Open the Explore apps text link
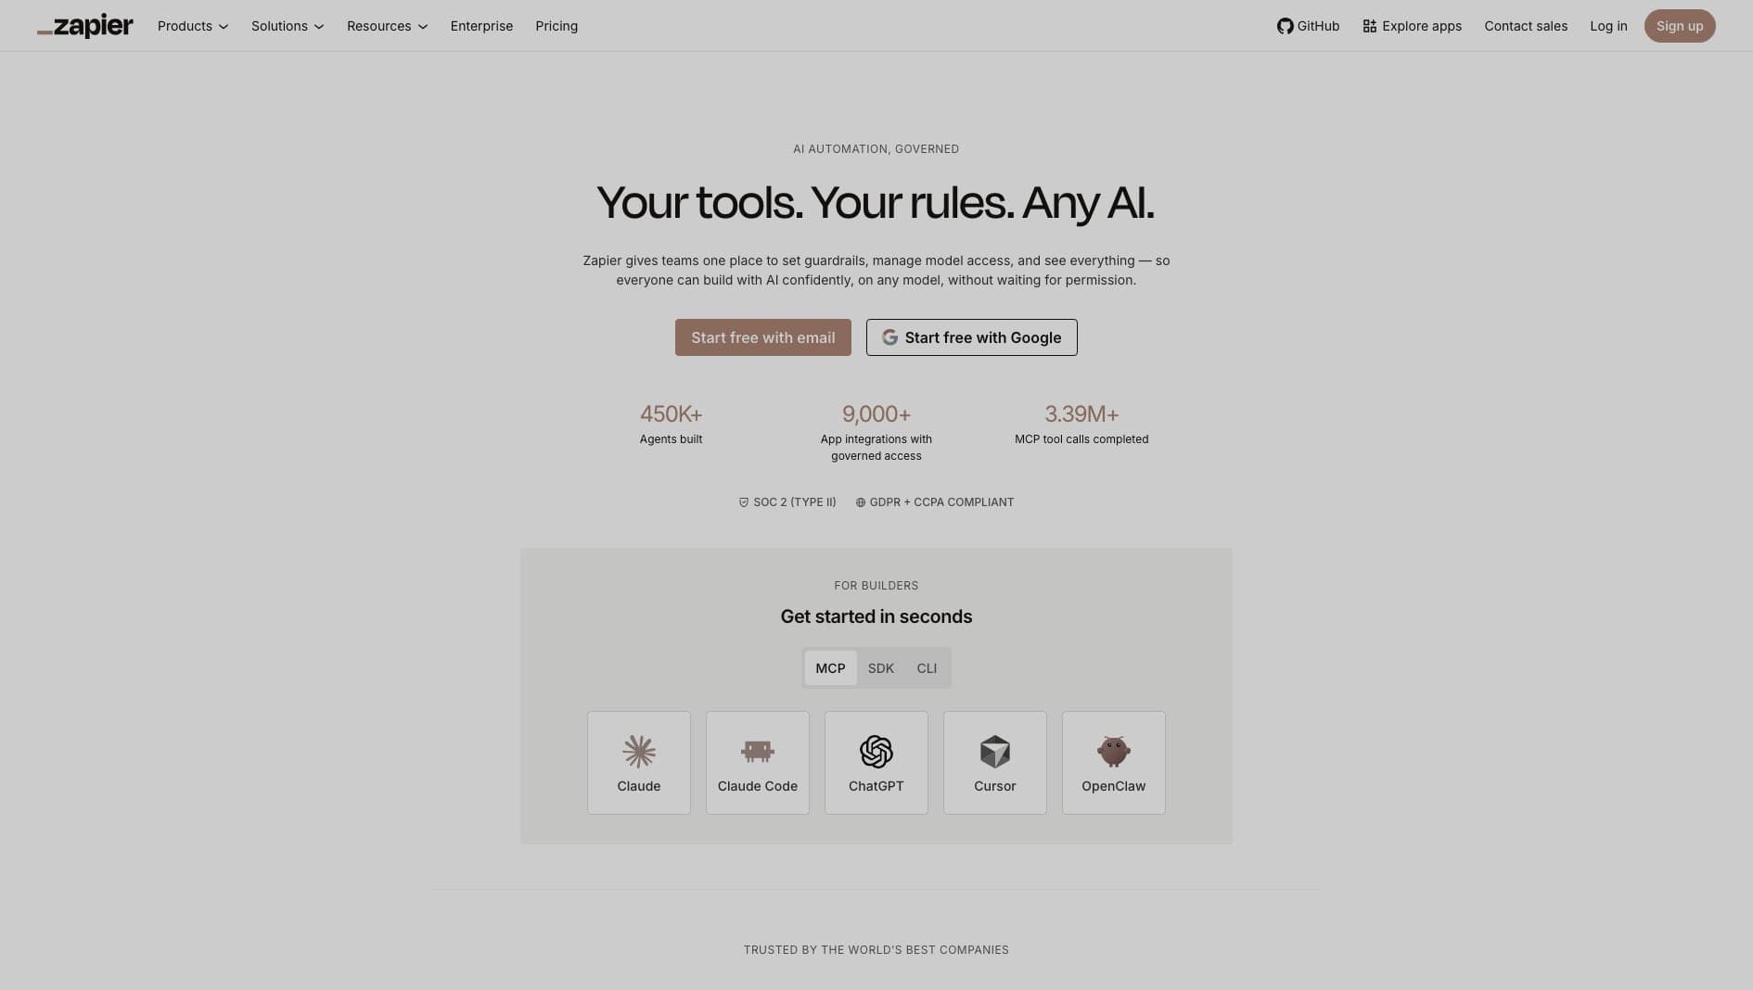Viewport: 1753px width, 990px height. pyautogui.click(x=1422, y=26)
